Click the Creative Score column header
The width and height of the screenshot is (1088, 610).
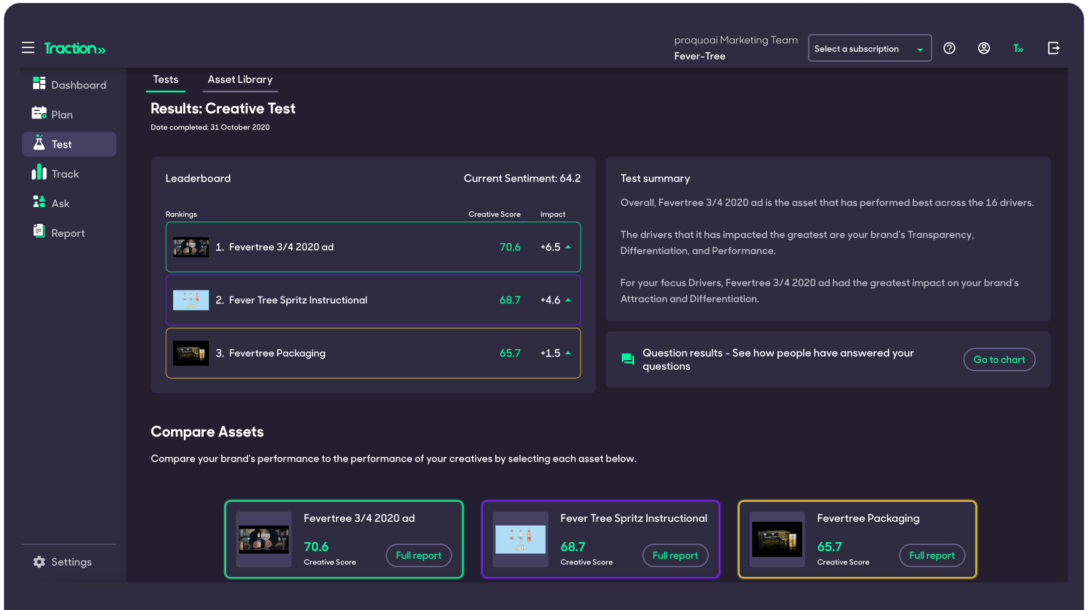point(494,214)
